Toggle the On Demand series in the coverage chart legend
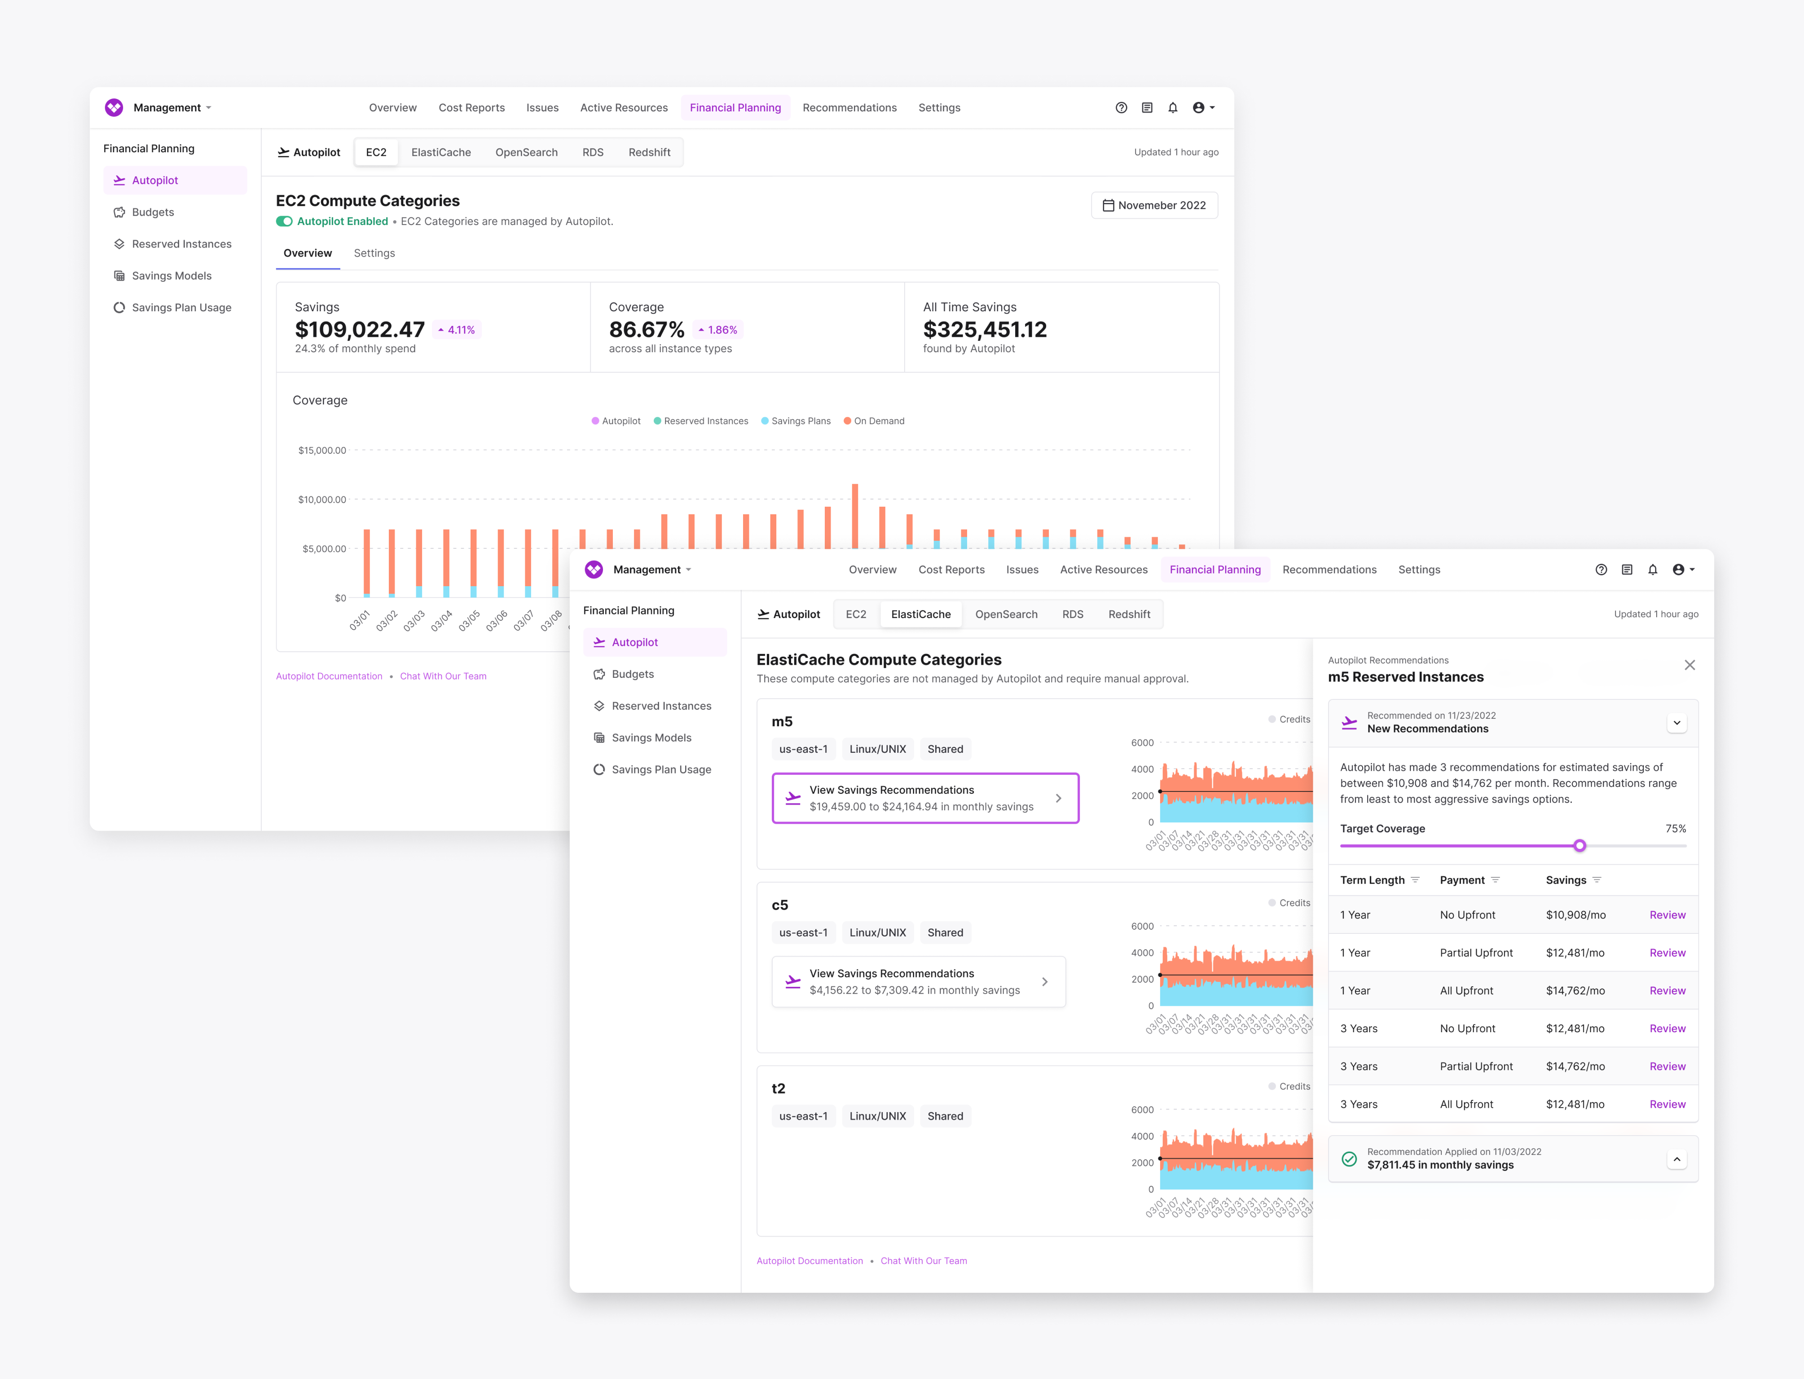The width and height of the screenshot is (1804, 1379). click(874, 421)
